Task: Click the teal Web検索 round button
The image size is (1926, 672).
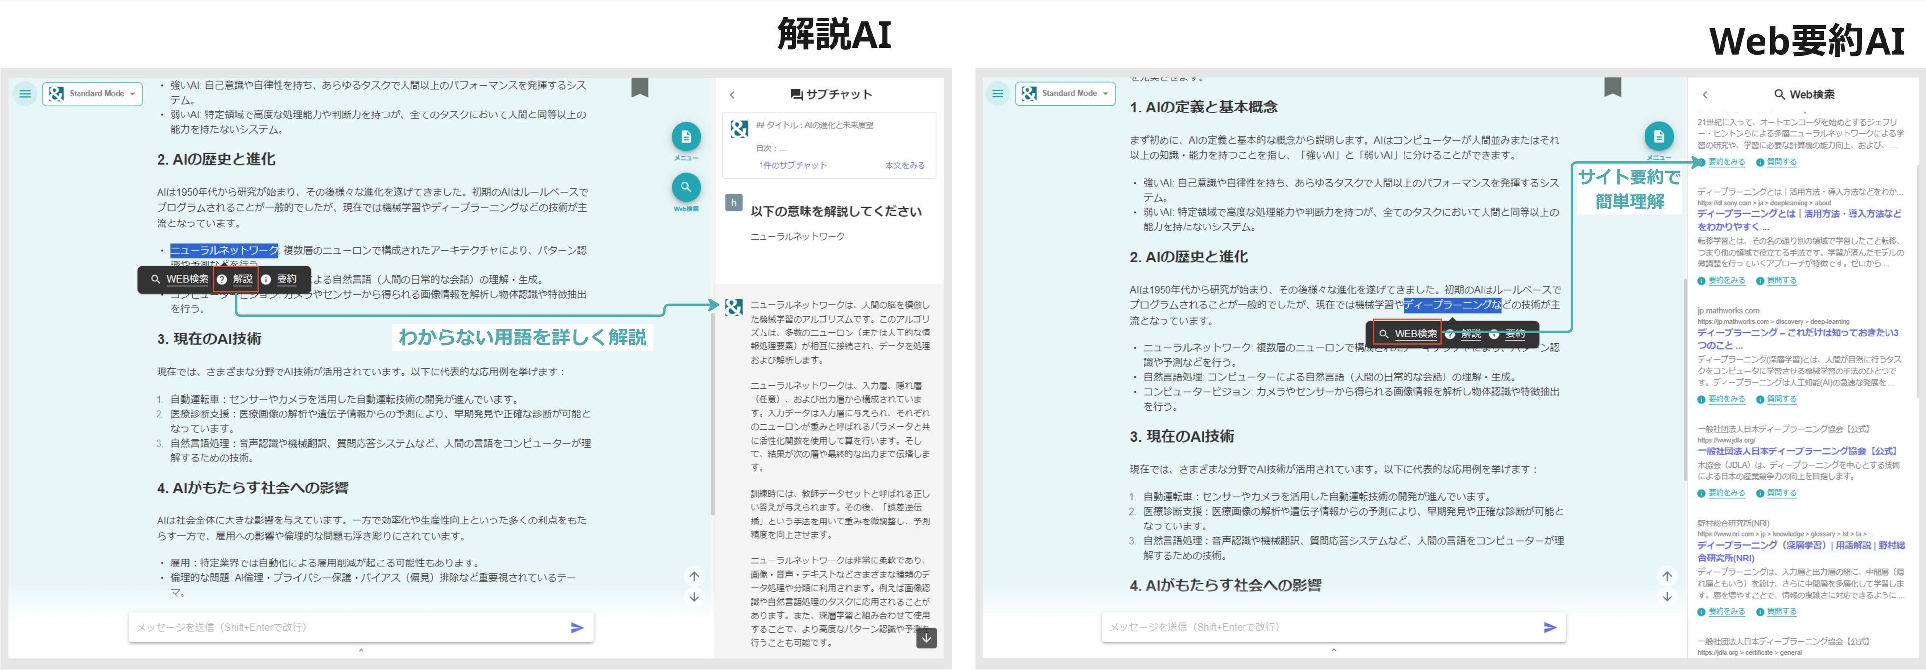Action: (685, 187)
